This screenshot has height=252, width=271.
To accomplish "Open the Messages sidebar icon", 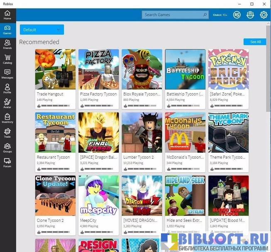I will [x=7, y=73].
